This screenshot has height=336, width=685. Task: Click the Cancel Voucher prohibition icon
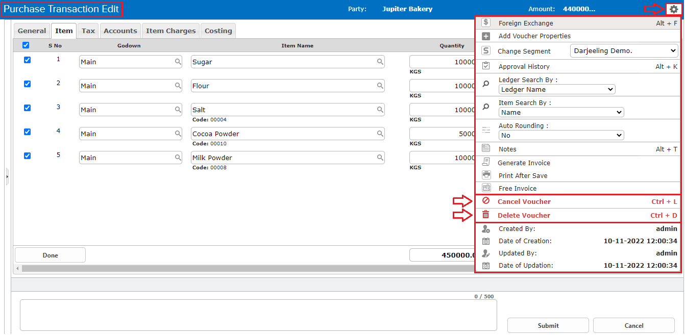coord(486,201)
